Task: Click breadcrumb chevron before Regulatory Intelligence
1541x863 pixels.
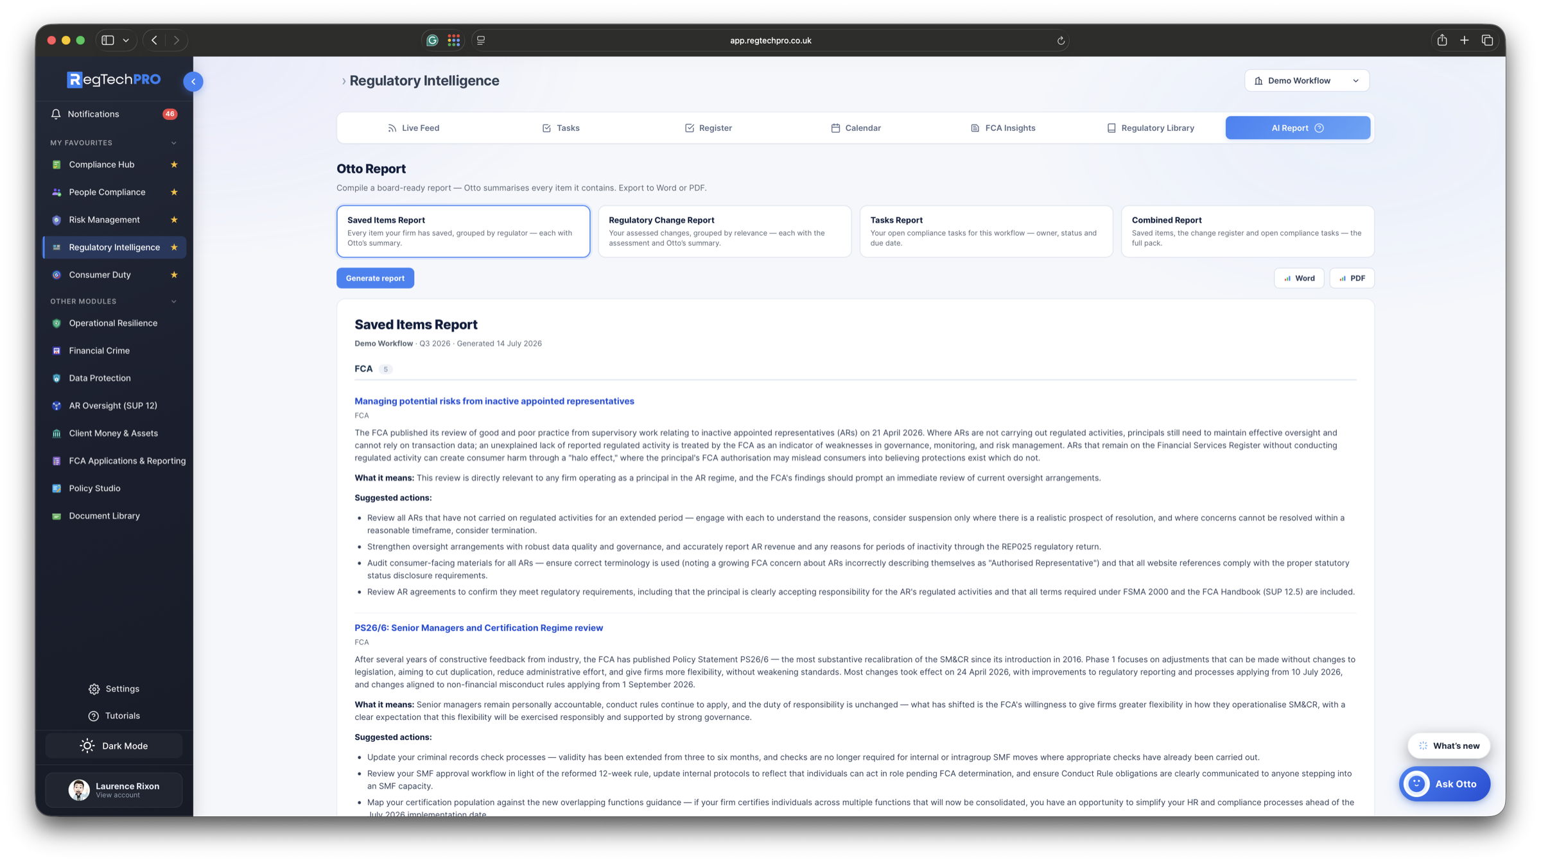Action: pyautogui.click(x=344, y=81)
